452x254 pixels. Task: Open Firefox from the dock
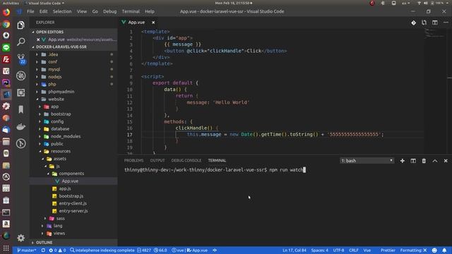point(6,12)
